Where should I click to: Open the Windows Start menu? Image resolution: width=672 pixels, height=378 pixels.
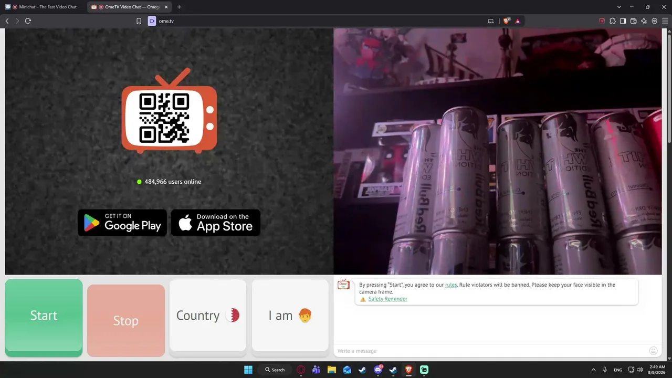(248, 370)
